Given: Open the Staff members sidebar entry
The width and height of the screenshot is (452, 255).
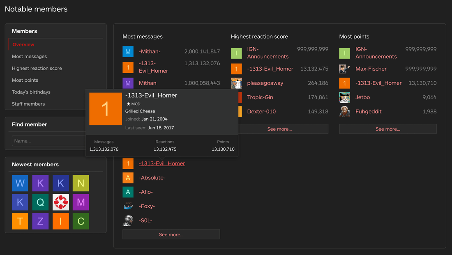Looking at the screenshot, I should tap(28, 104).
